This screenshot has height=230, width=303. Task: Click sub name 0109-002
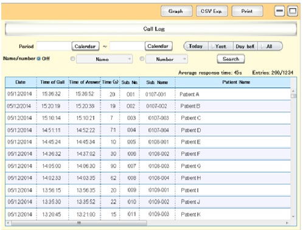tap(159, 202)
